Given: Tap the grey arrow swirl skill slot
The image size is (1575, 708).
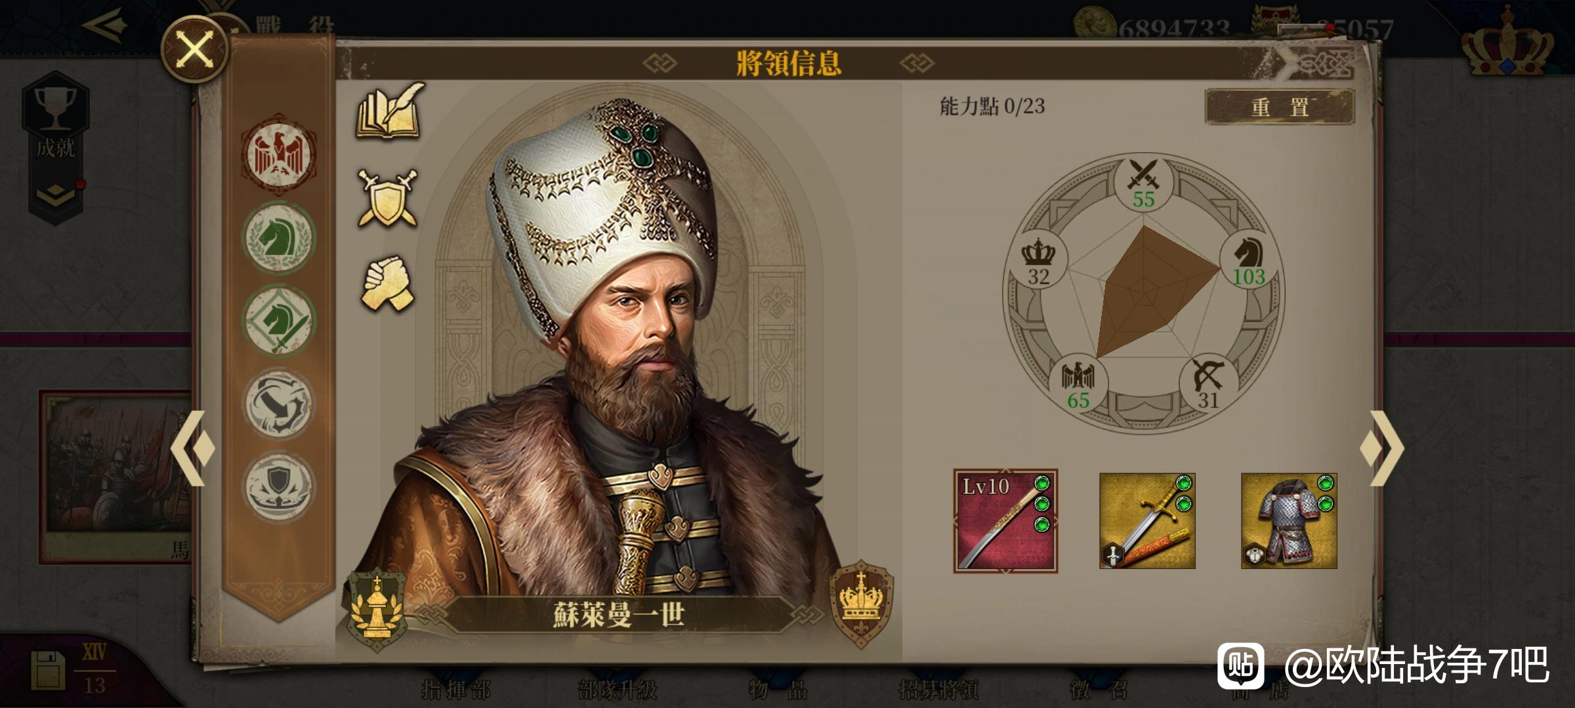Looking at the screenshot, I should [x=278, y=403].
